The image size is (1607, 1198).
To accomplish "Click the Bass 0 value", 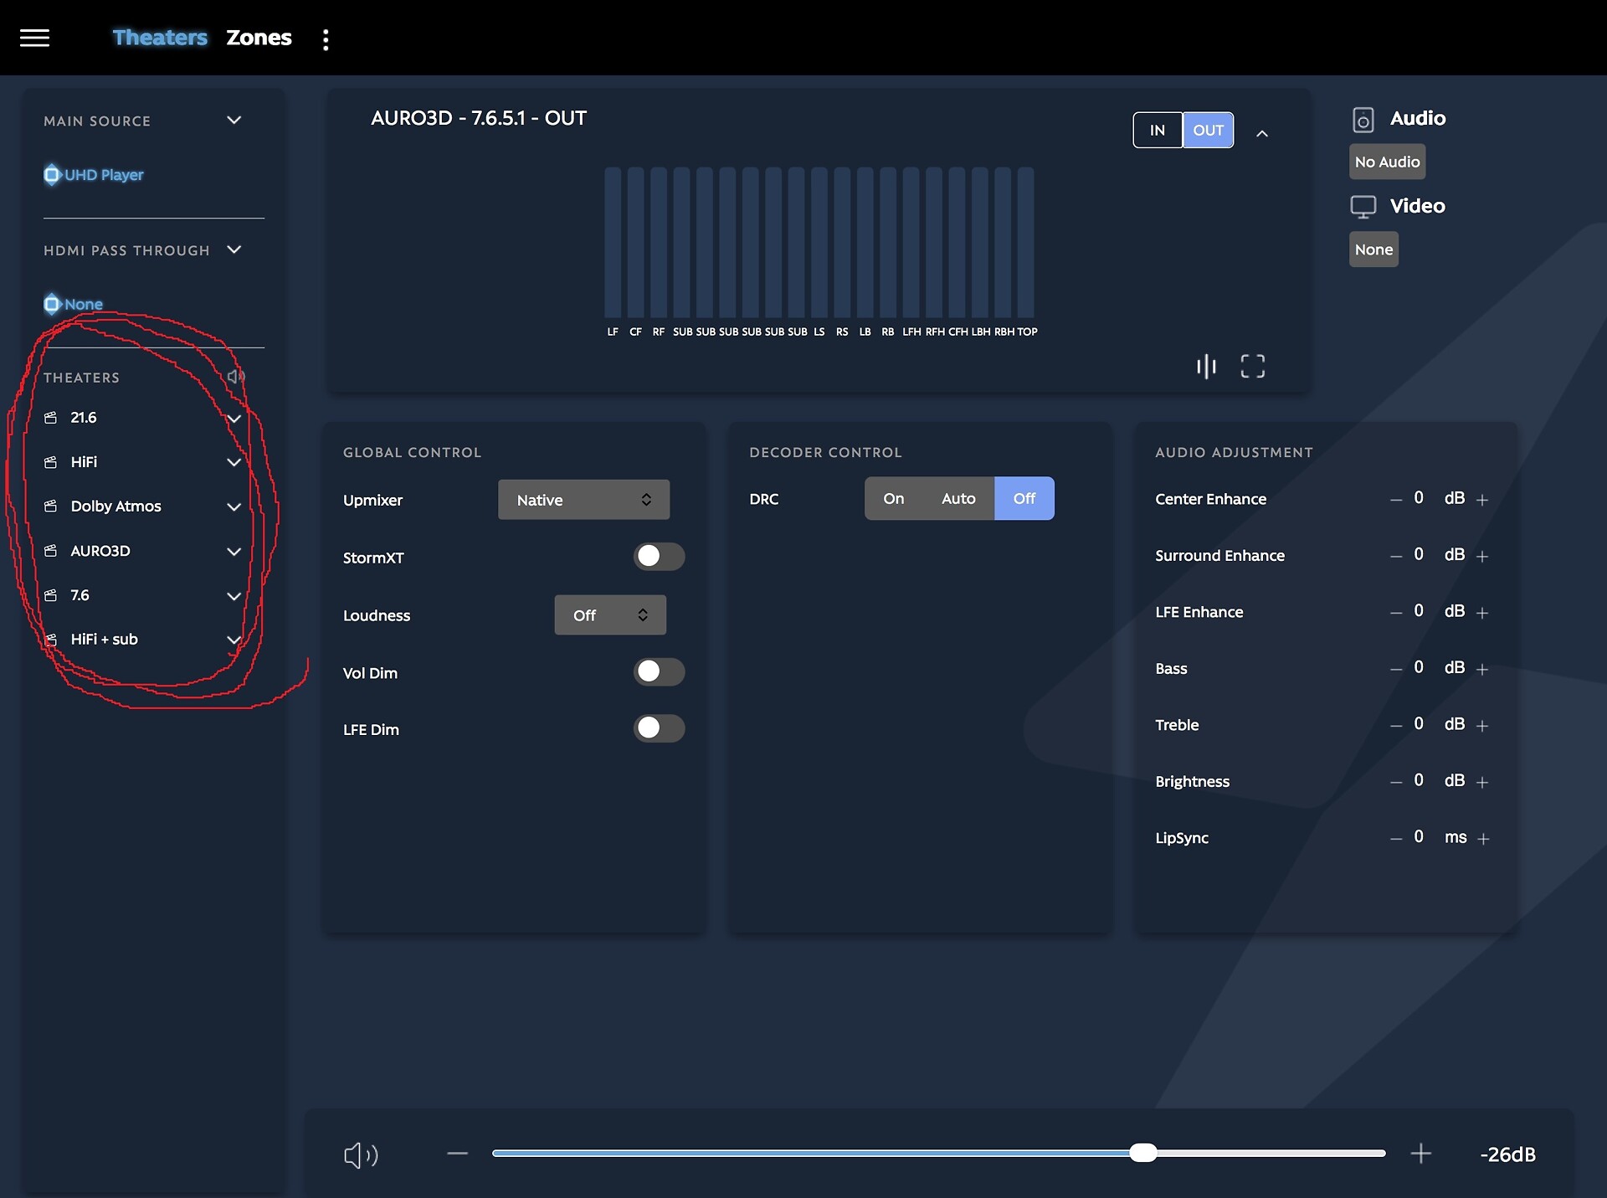I will (1419, 667).
